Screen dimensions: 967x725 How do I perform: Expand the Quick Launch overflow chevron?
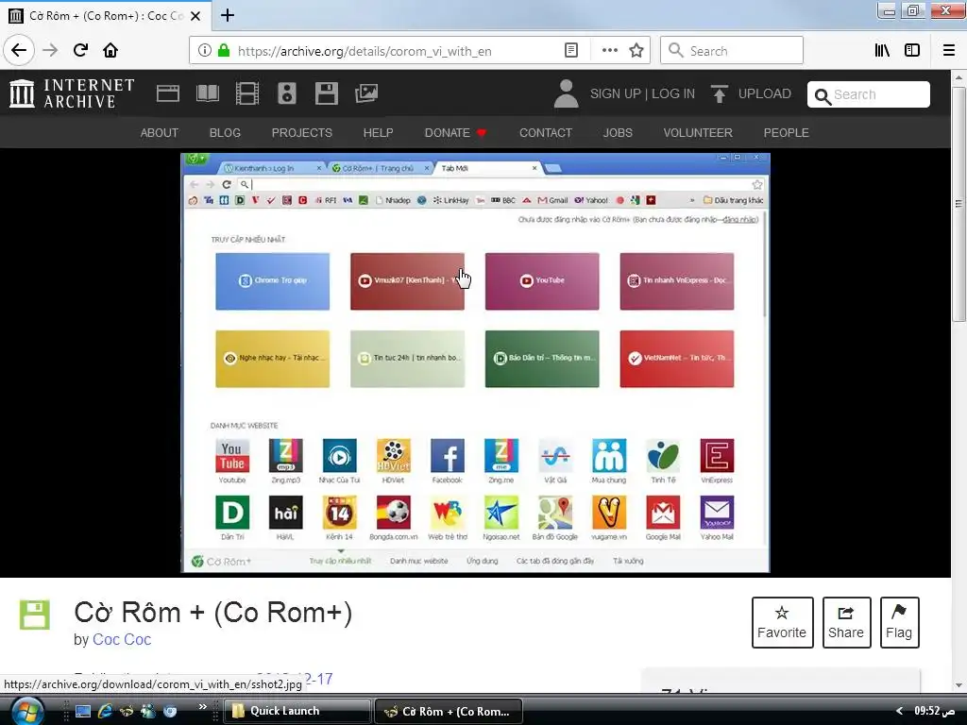click(x=203, y=706)
